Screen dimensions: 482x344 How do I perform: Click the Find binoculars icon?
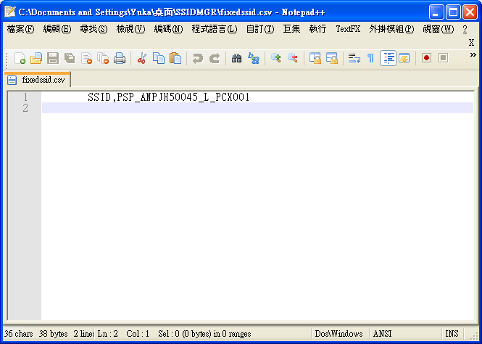pos(236,58)
